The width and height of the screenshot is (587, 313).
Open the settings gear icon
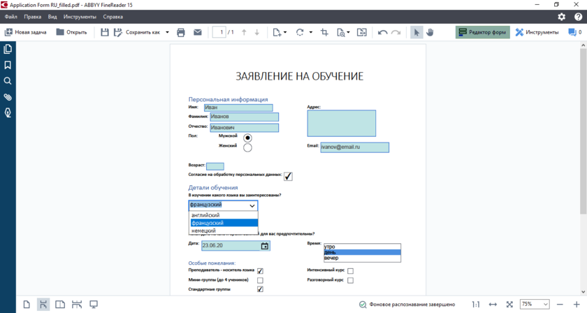[561, 16]
